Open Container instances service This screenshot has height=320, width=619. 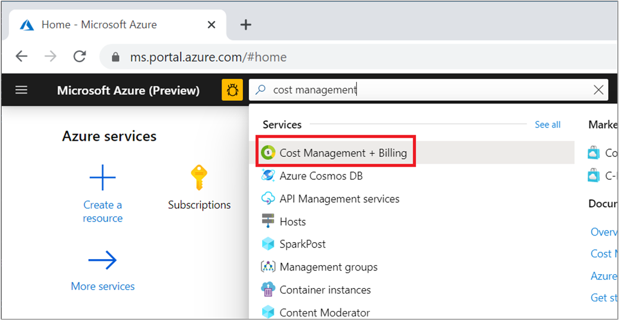(x=325, y=290)
